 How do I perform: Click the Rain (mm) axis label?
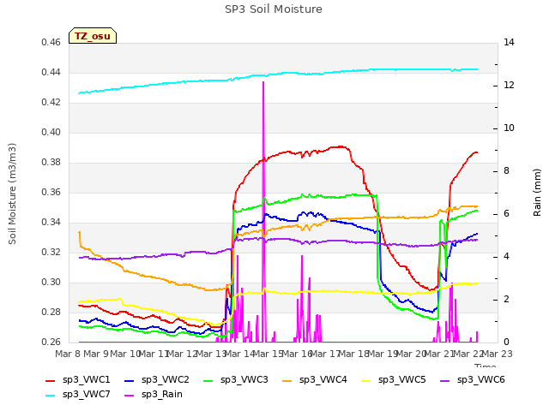pyautogui.click(x=537, y=193)
